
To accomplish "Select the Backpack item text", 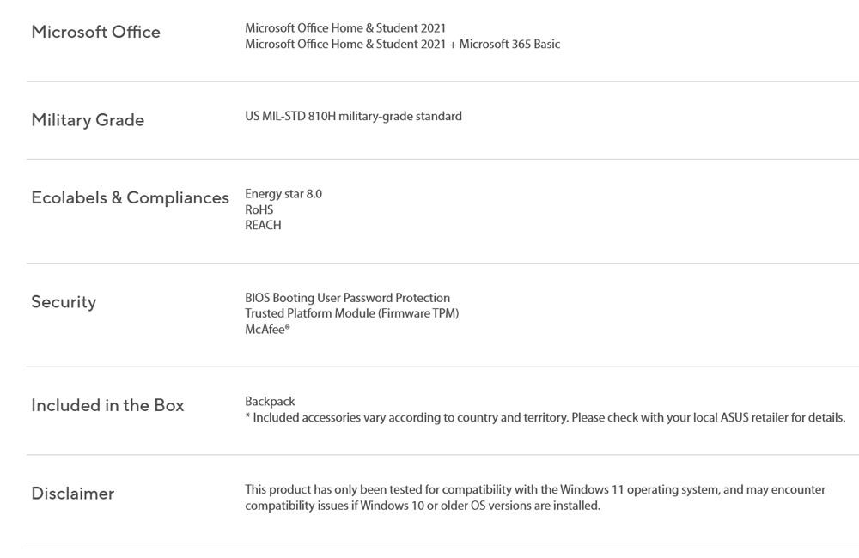I will [x=270, y=402].
